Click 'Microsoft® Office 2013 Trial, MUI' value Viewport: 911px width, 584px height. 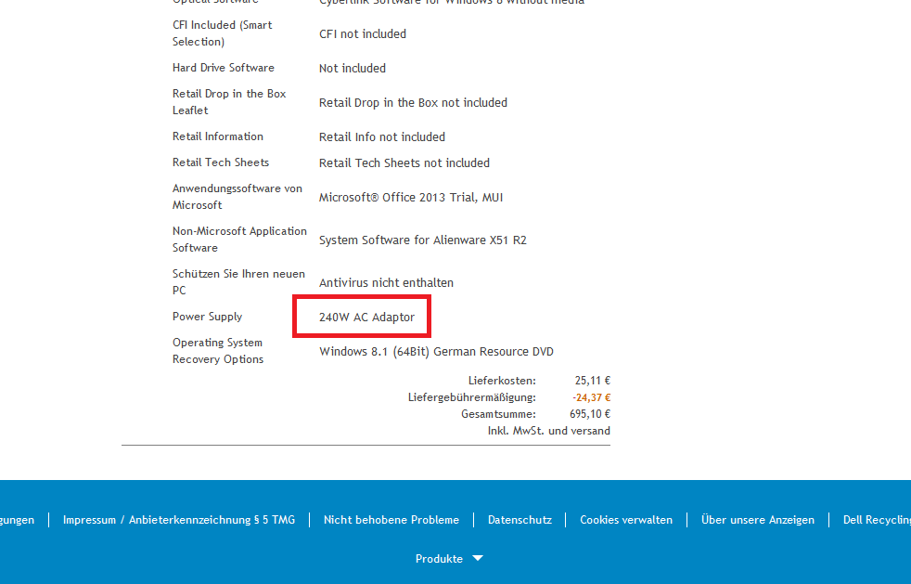(x=411, y=198)
